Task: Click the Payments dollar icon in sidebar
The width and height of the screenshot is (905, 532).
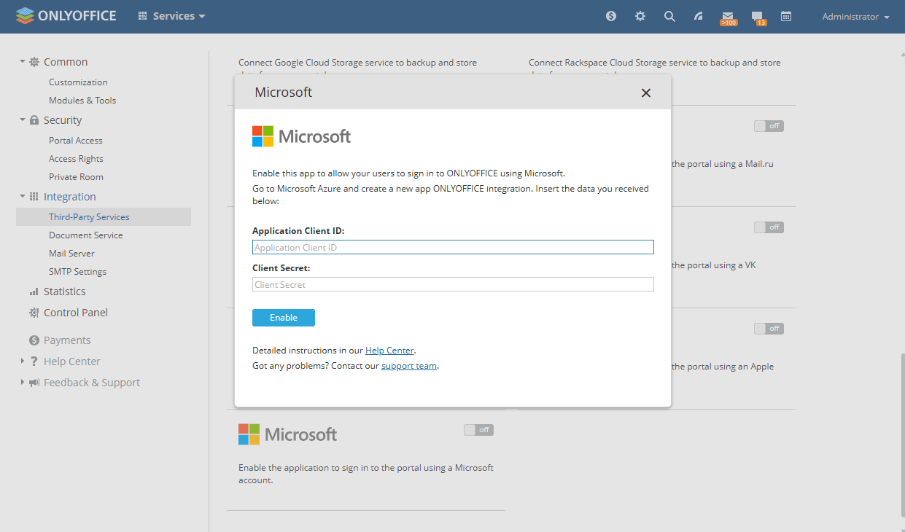Action: 34,340
